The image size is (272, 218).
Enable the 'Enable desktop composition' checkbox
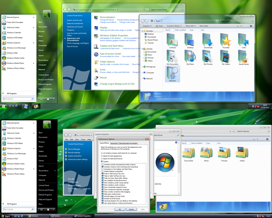click(102, 171)
